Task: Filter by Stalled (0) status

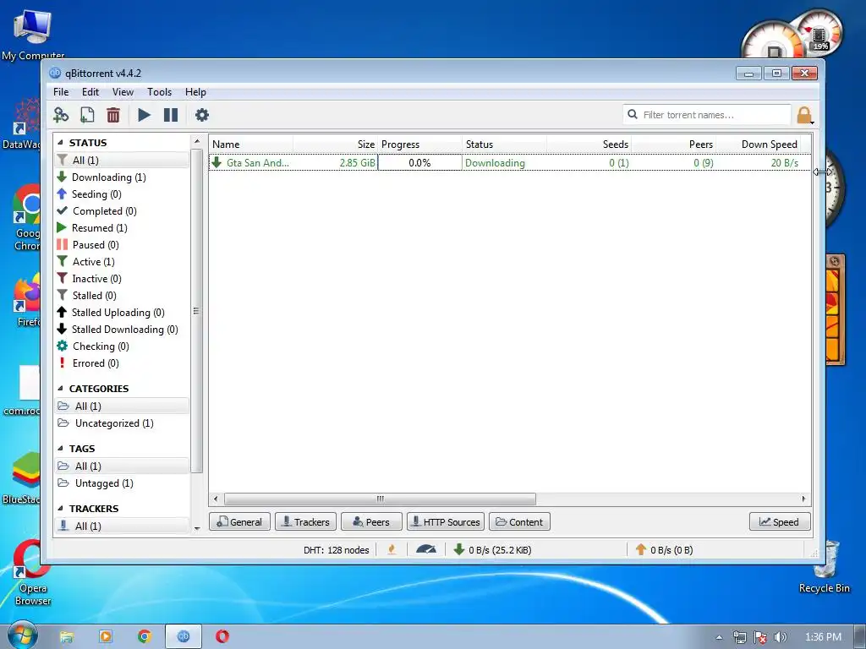Action: click(x=122, y=296)
